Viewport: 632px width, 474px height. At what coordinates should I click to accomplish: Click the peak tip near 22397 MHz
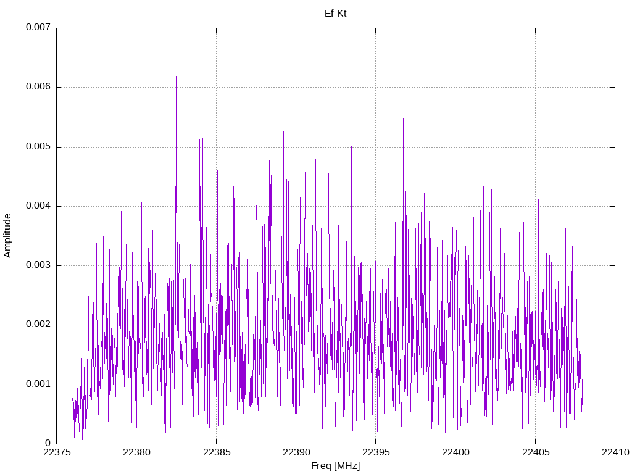coord(403,119)
